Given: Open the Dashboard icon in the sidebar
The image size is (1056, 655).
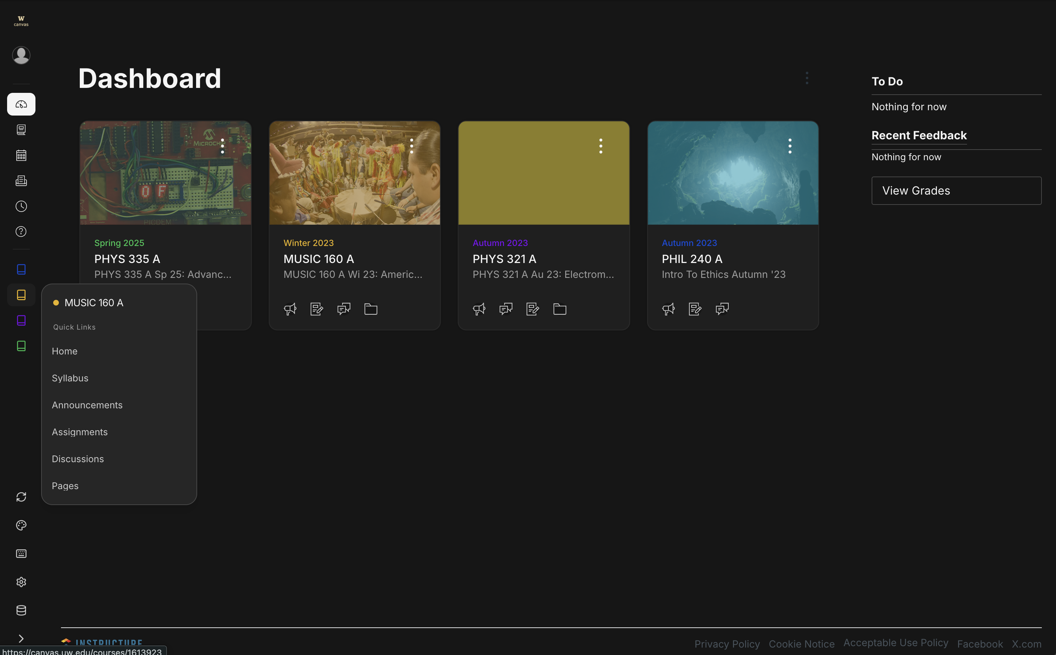Looking at the screenshot, I should point(21,104).
